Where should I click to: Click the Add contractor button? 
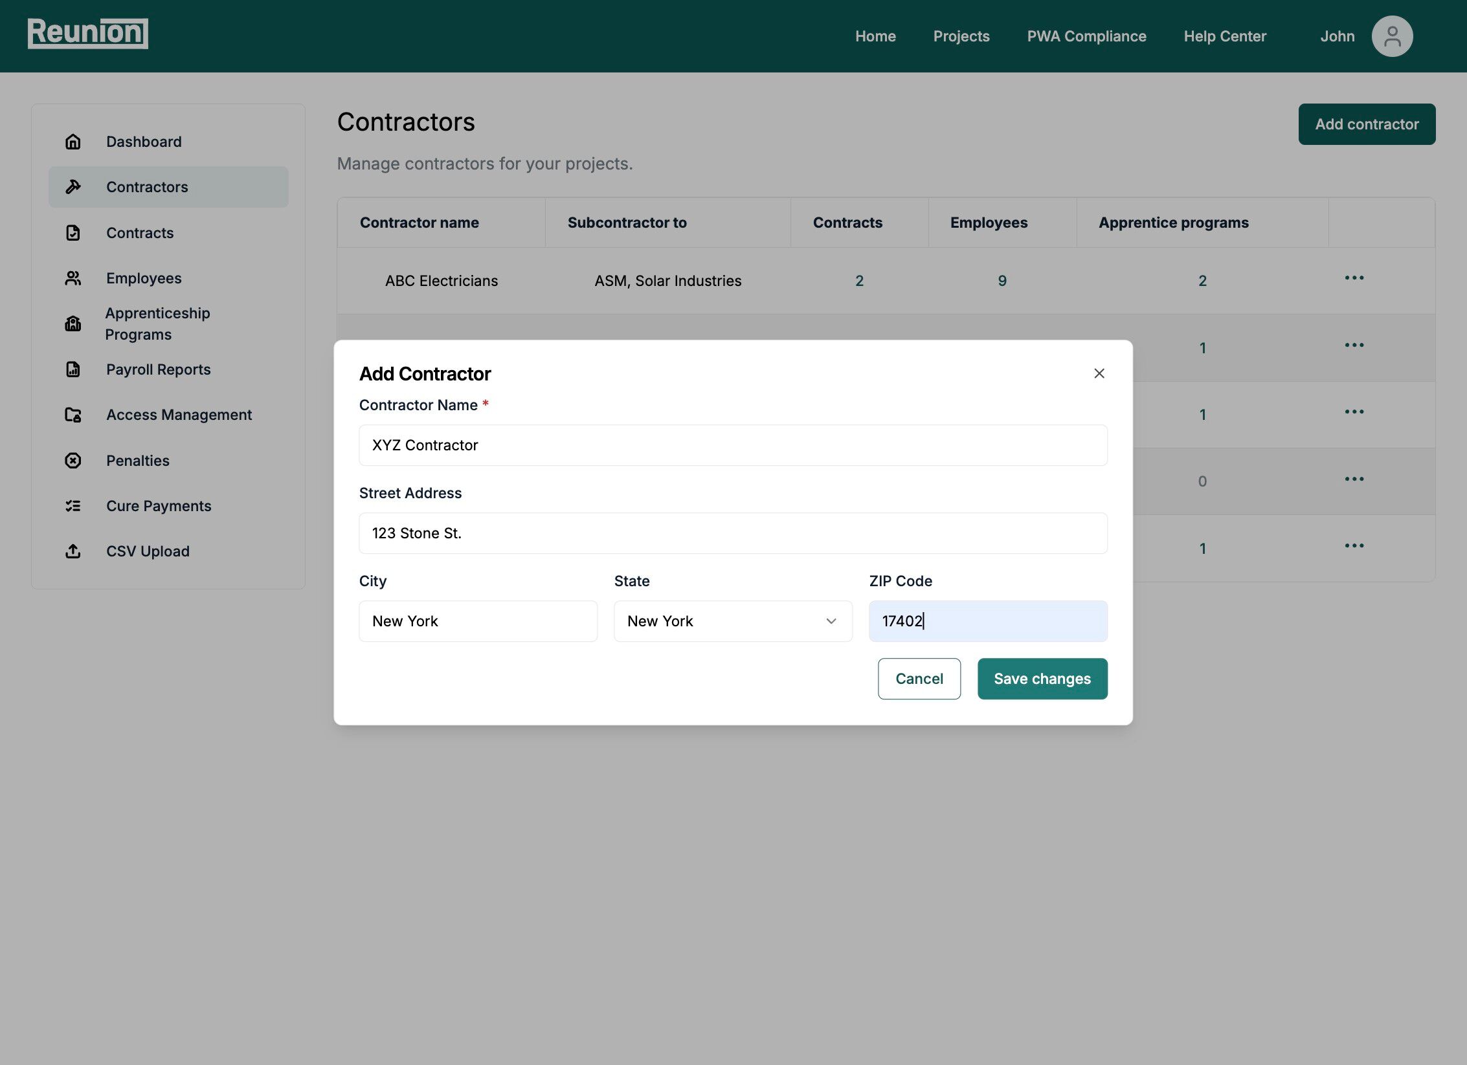coord(1367,124)
